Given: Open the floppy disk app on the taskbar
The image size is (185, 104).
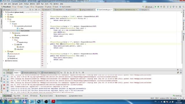Looking at the screenshot, I should tap(24, 101).
